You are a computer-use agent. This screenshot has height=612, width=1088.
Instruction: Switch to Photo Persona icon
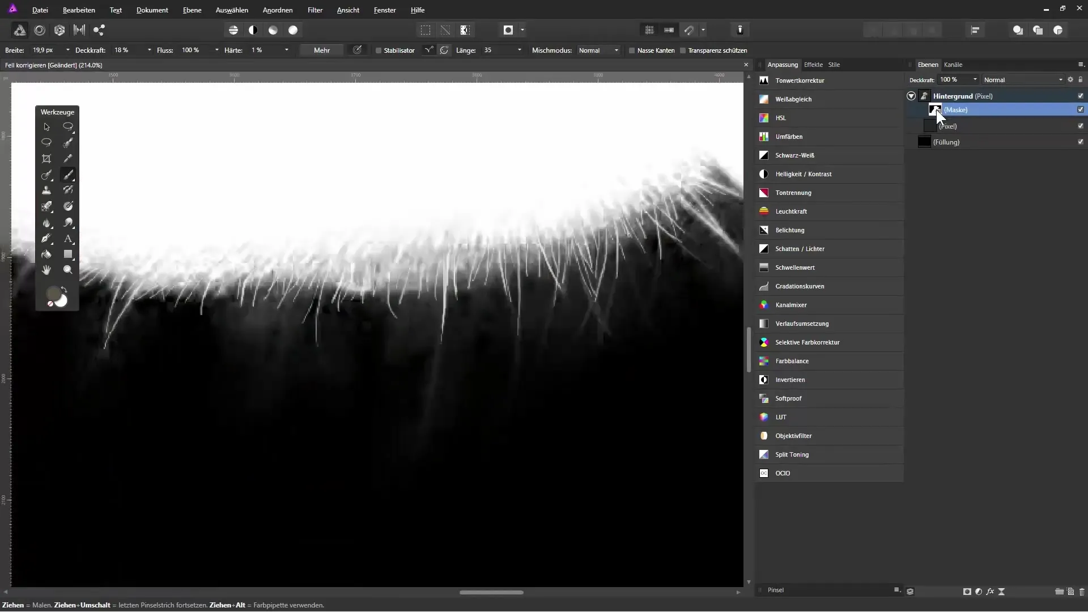(20, 30)
